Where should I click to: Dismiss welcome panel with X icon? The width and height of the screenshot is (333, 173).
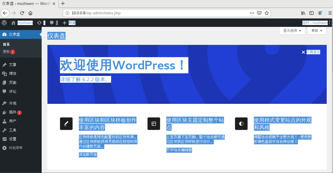pos(303,52)
